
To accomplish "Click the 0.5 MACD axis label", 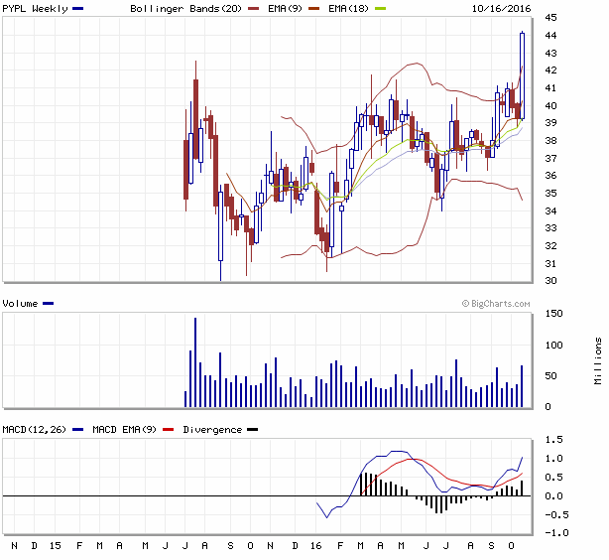I will [553, 478].
